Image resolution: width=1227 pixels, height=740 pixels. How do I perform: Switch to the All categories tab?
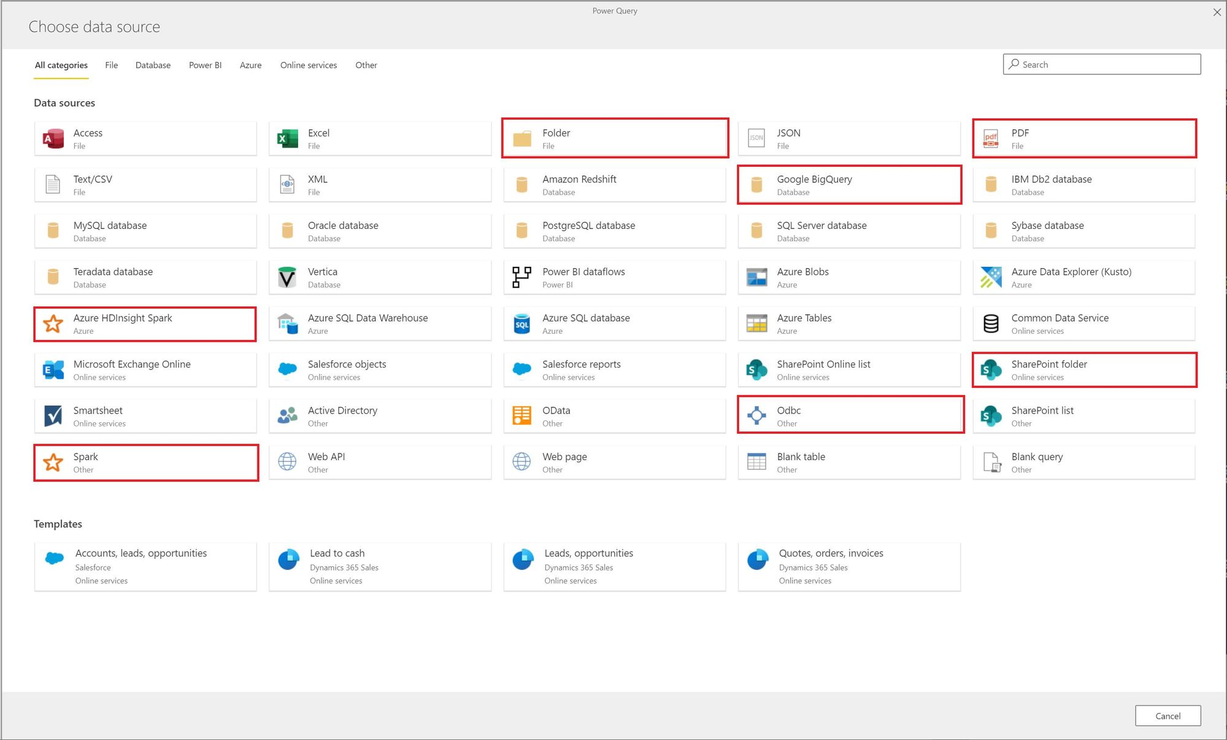(61, 65)
